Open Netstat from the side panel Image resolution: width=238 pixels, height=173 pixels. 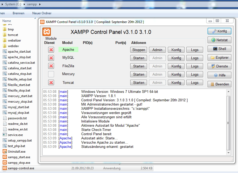coord(219,40)
